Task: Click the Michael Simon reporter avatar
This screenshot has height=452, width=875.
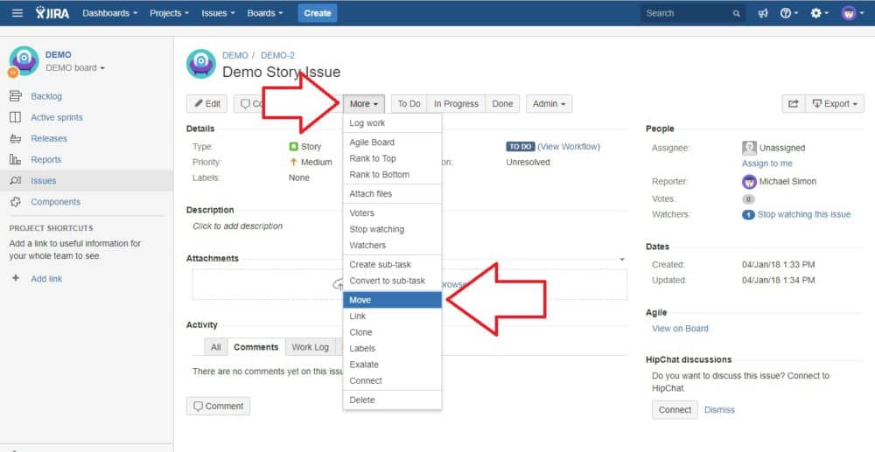Action: click(749, 182)
